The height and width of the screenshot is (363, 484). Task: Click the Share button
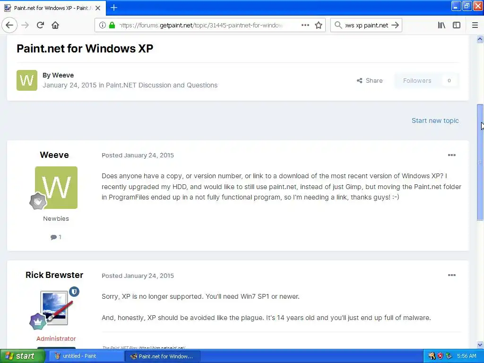coord(370,80)
